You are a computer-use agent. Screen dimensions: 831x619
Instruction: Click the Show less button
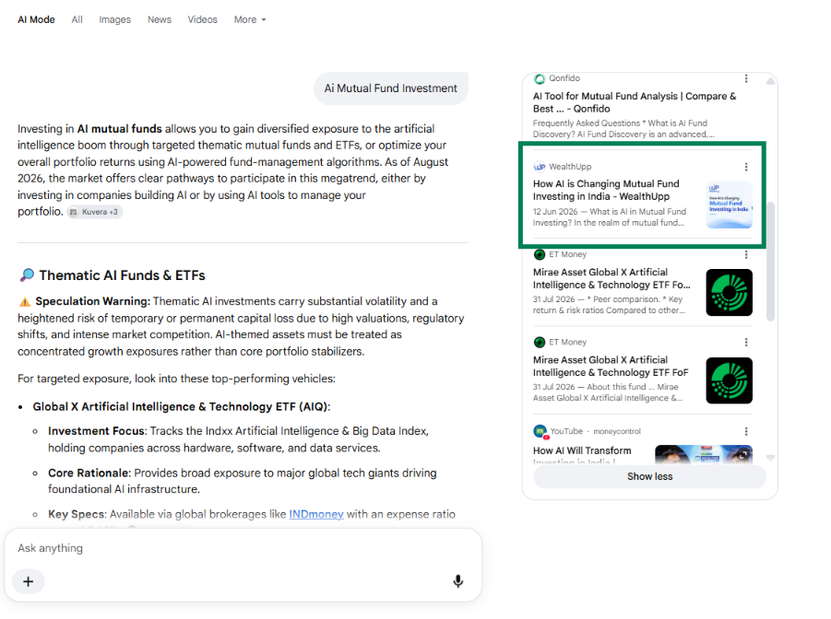[649, 476]
